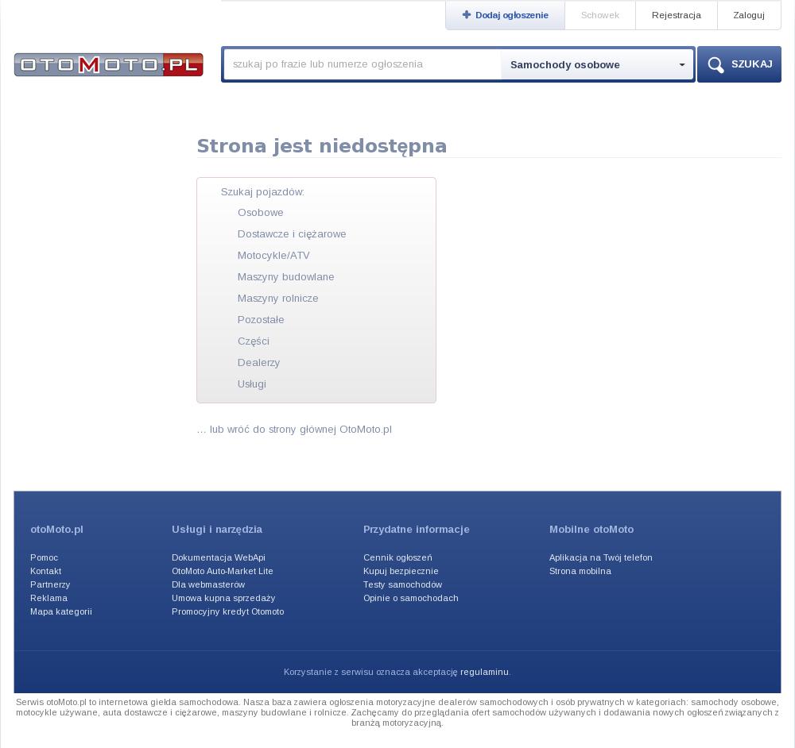Click the SZUKAJ button label

pos(751,64)
